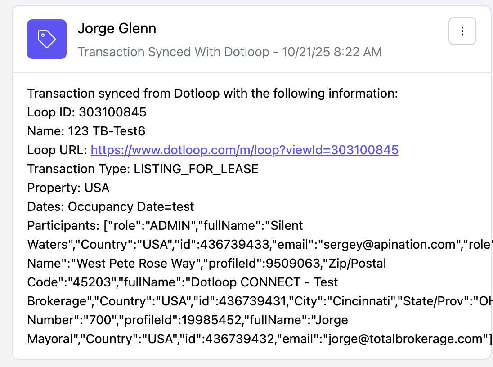Click 'Transaction Type: LISTING_FOR_LEASE' text
This screenshot has height=367, width=493.
pyautogui.click(x=143, y=169)
